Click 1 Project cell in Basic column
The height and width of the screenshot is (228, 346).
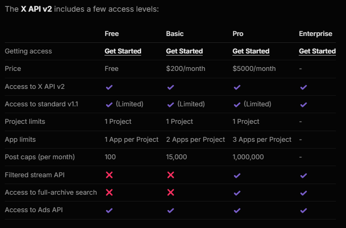tap(179, 122)
